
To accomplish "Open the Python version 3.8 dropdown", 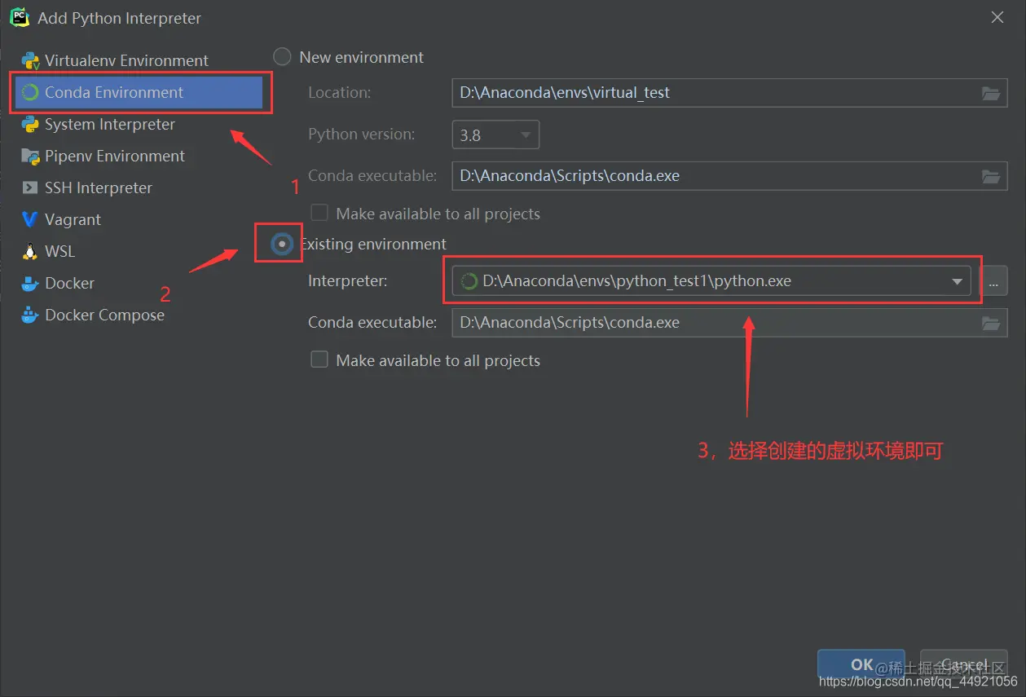I will tap(495, 135).
